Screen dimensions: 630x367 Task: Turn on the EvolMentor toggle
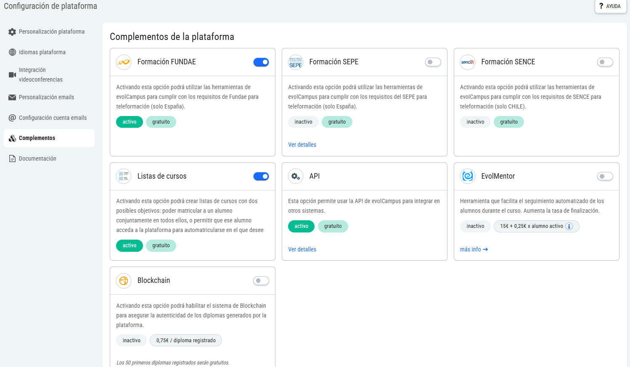pyautogui.click(x=605, y=176)
